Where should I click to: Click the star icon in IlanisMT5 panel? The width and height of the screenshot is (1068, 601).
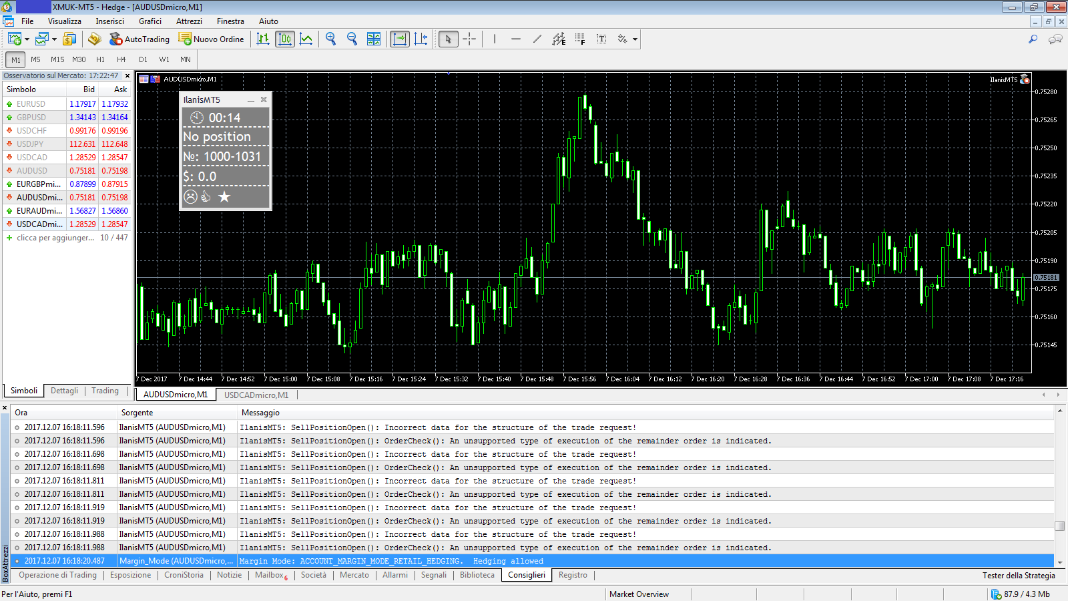[224, 196]
